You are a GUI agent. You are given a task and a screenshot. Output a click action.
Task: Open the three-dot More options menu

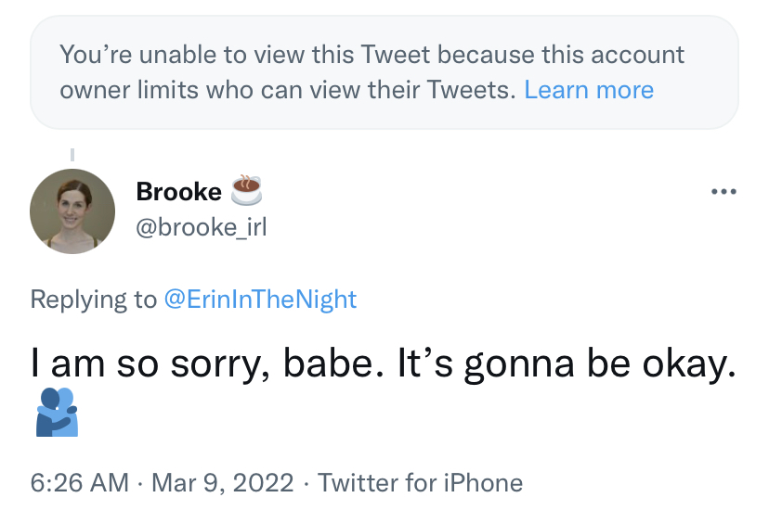point(722,192)
